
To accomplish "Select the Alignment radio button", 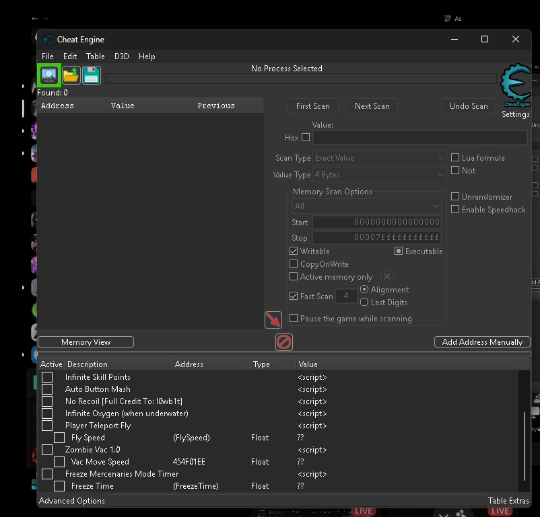I will tap(364, 289).
